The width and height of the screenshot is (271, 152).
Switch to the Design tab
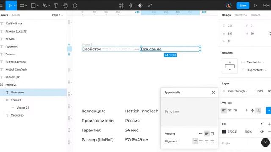coord(226,15)
